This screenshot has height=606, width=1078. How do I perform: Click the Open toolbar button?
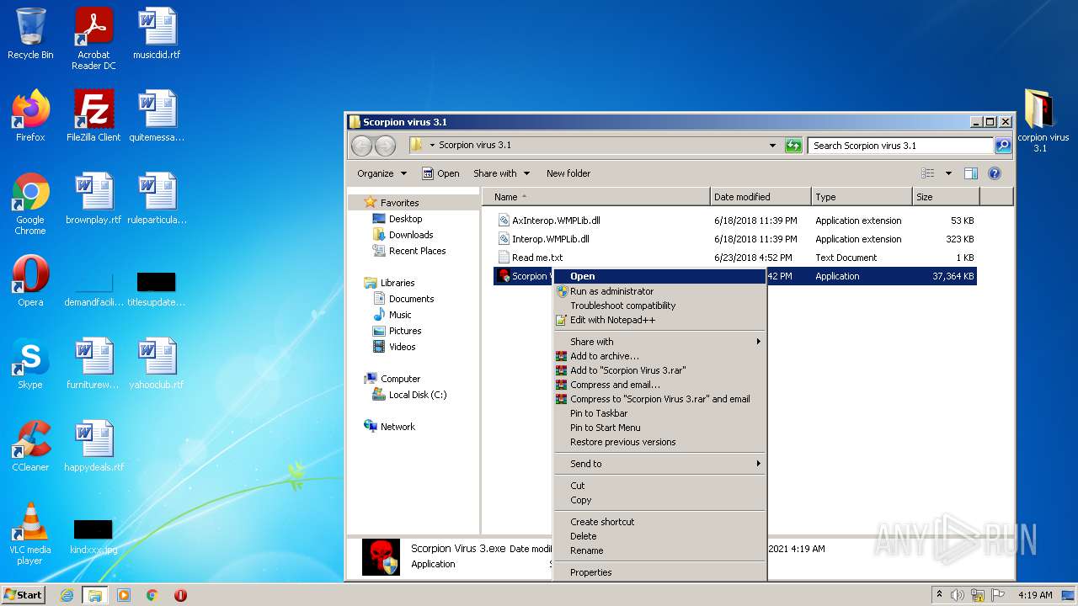click(x=440, y=173)
